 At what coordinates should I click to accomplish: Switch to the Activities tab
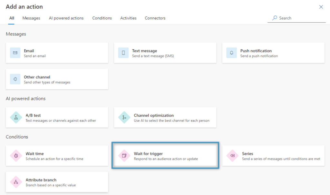[128, 18]
